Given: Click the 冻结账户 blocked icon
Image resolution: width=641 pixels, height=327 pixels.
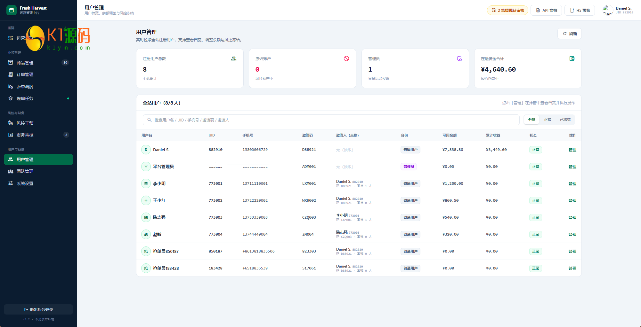Looking at the screenshot, I should tap(346, 58).
